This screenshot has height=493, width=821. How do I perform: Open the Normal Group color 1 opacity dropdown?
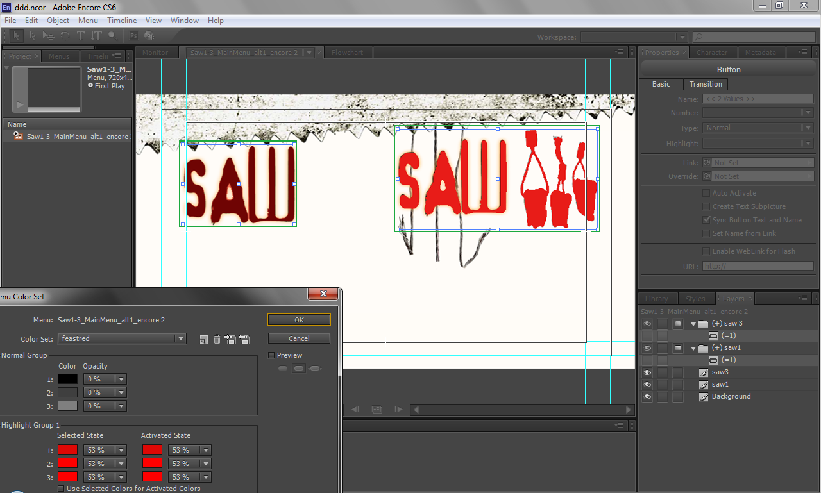121,379
